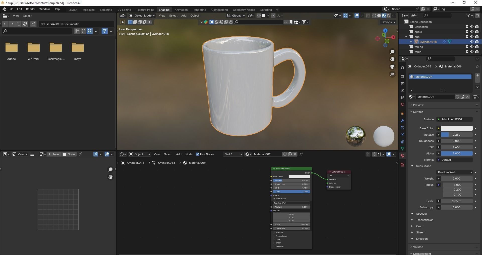Collapse the Surface panel
The width and height of the screenshot is (482, 255).
pos(418,112)
